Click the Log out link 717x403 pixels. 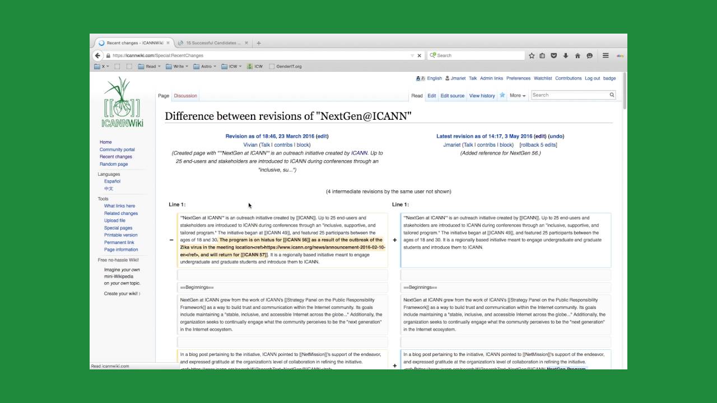592,78
